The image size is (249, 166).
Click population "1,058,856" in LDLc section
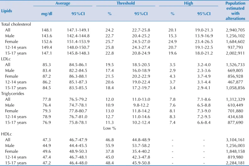pos(235,88)
